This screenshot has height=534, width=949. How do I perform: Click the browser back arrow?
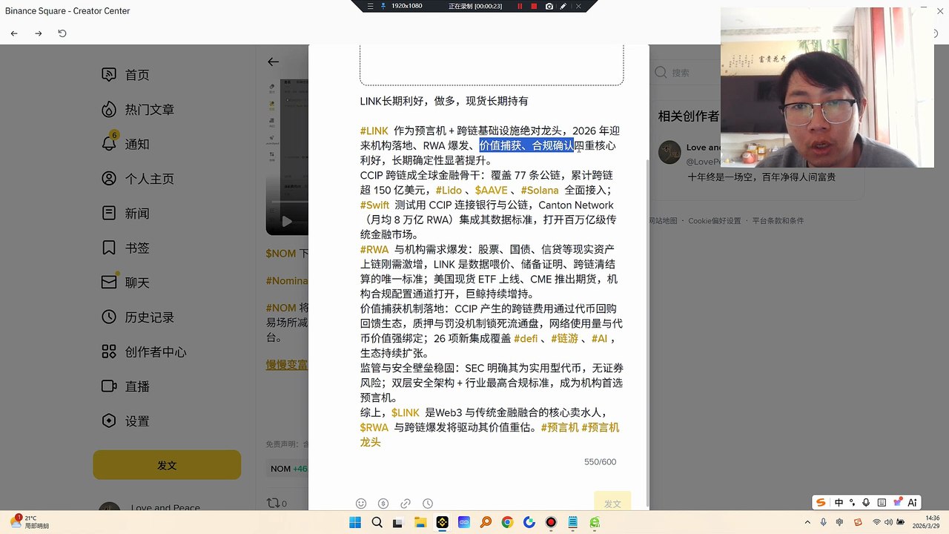click(14, 33)
